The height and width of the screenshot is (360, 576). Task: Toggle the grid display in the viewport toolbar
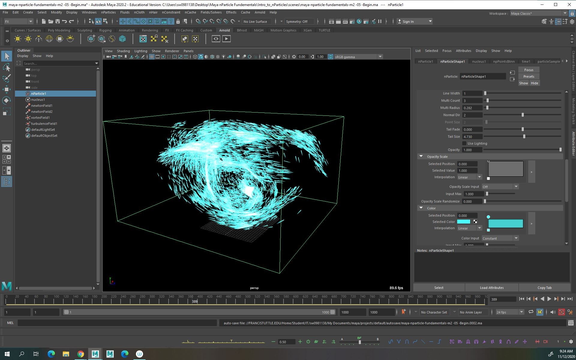tap(152, 56)
